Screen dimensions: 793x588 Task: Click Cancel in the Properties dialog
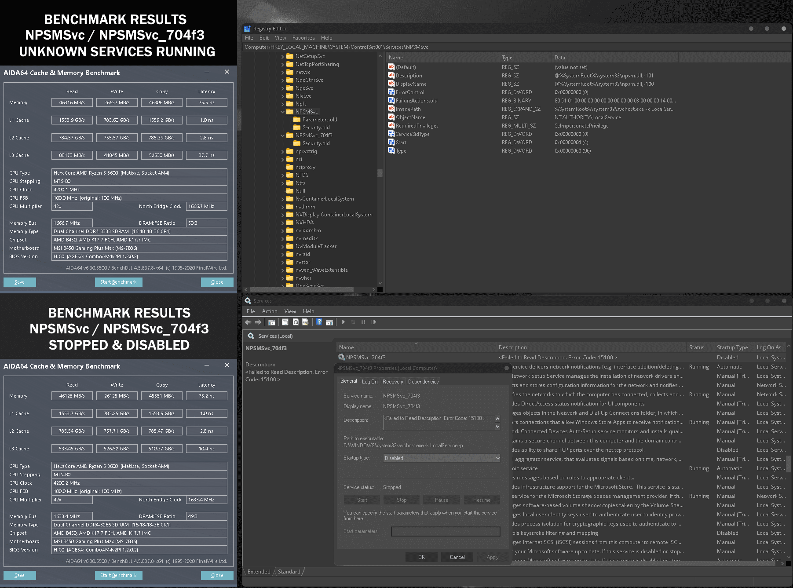point(457,557)
